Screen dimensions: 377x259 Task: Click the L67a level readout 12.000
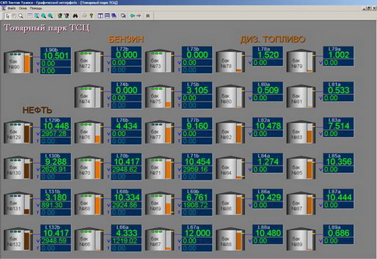[197, 233]
